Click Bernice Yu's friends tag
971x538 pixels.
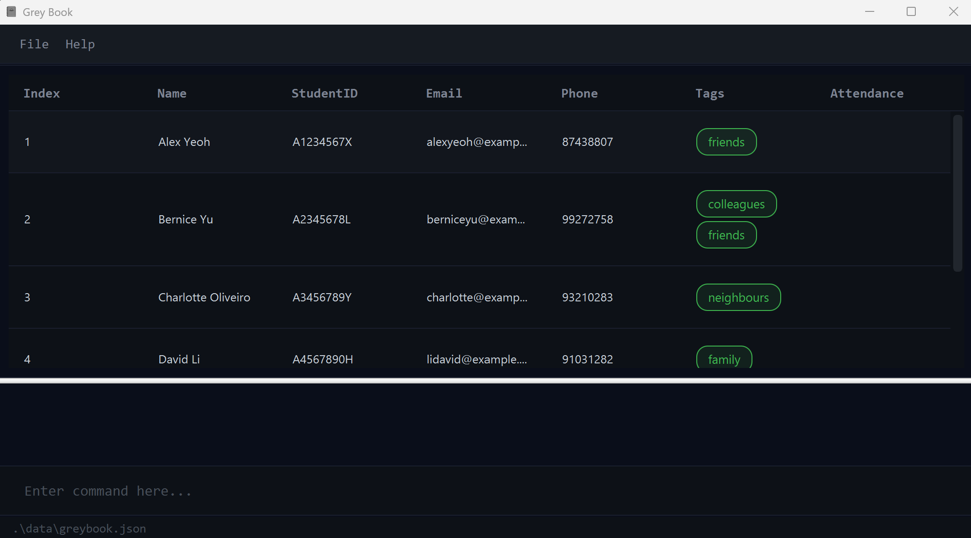coord(726,235)
